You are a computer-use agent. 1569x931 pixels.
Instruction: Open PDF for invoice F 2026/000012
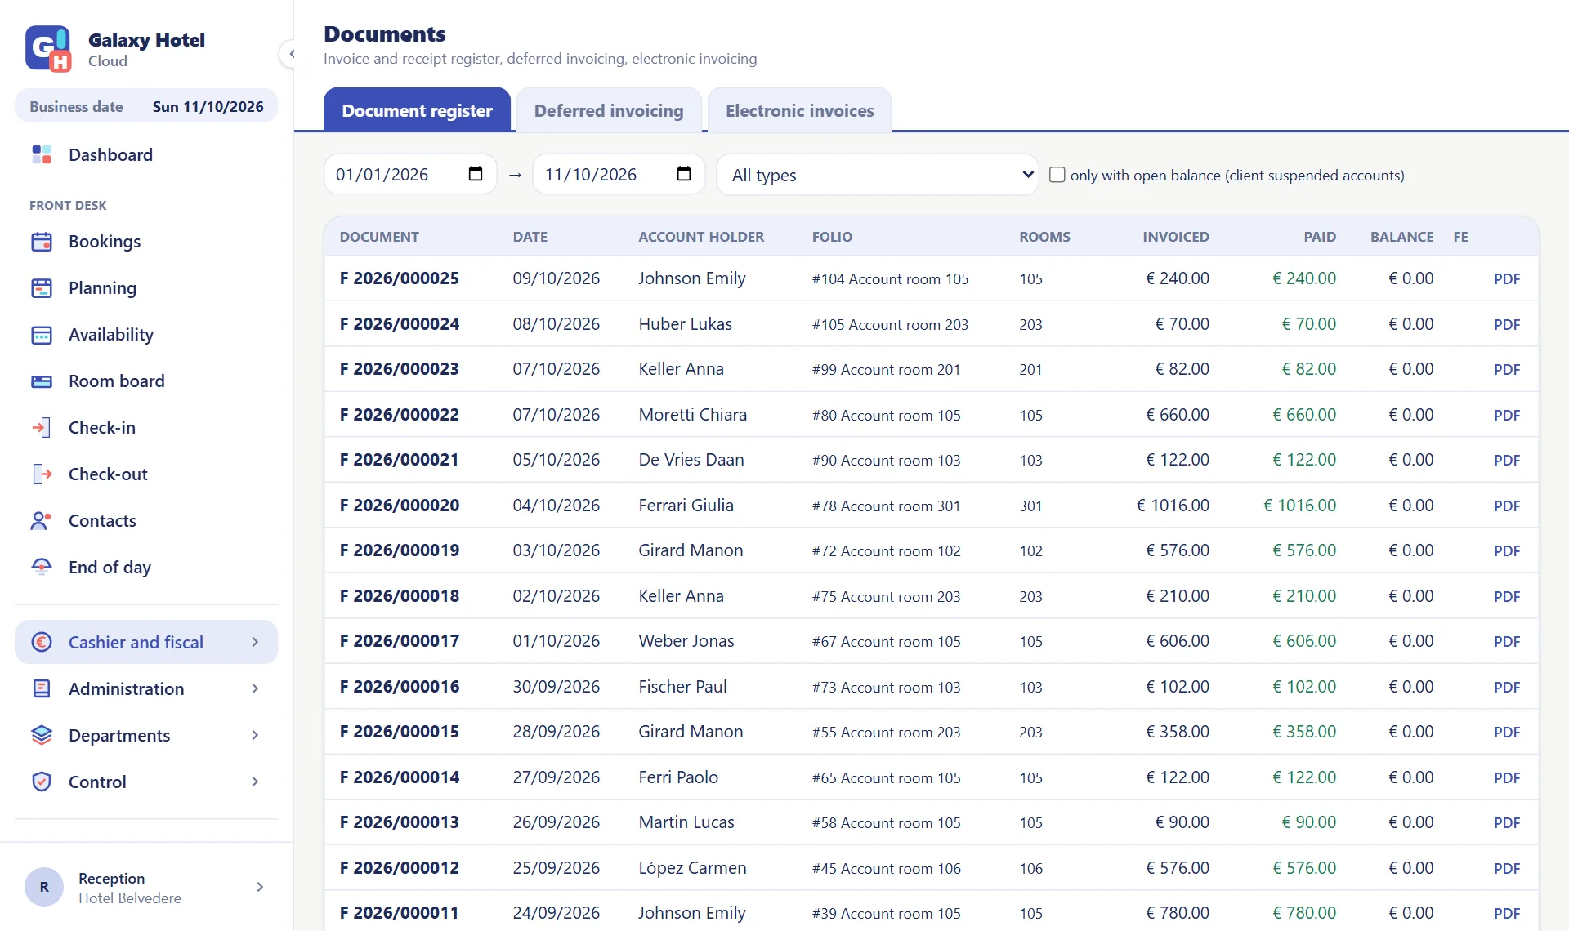(x=1506, y=869)
